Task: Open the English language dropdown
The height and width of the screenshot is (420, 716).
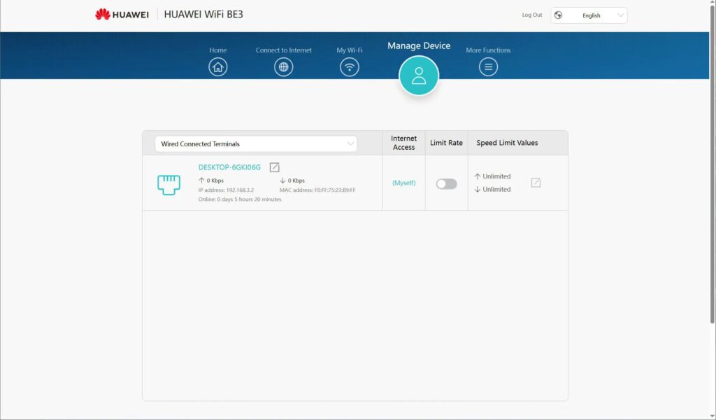Action: coord(589,15)
